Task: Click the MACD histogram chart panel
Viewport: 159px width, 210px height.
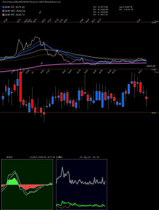Action: coord(27,185)
